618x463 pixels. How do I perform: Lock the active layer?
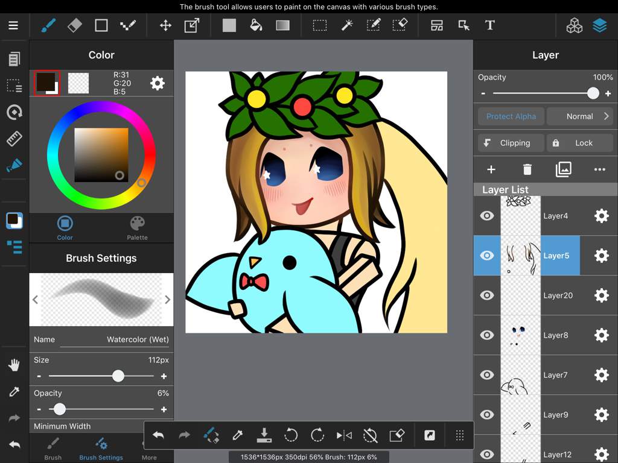pos(580,143)
